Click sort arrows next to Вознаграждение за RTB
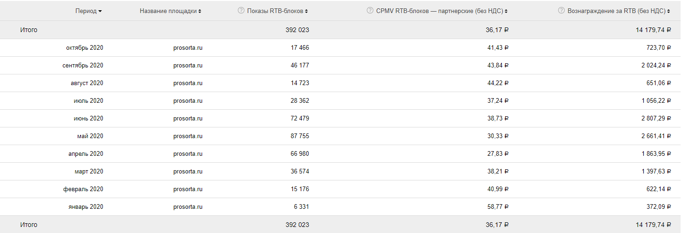Image resolution: width=682 pixels, height=233 pixels. 669,11
